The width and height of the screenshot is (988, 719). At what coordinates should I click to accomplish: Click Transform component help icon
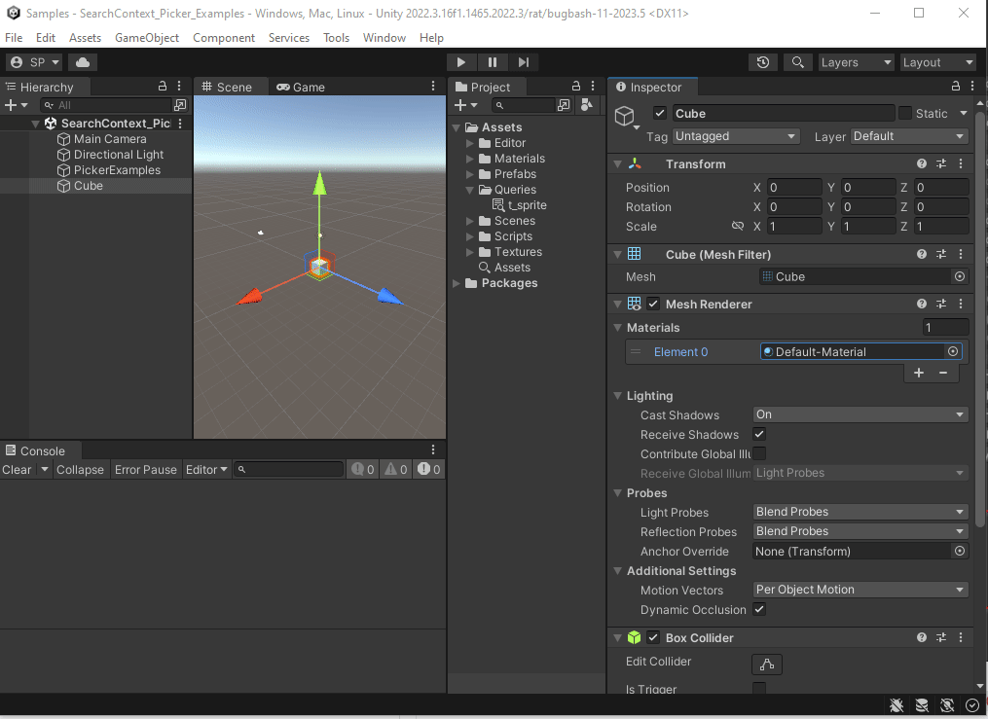click(922, 164)
